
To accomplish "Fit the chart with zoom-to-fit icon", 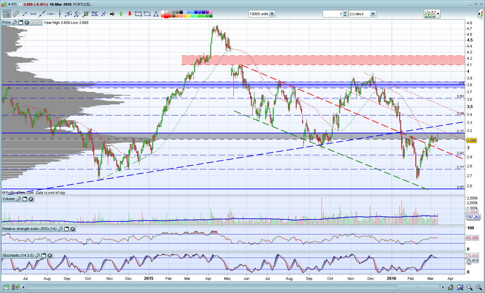I will click(x=460, y=287).
